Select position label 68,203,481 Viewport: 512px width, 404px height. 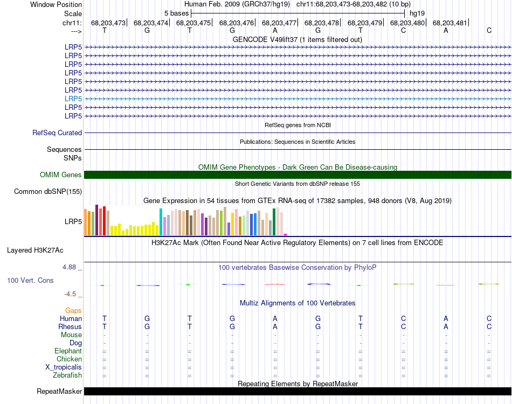[450, 23]
